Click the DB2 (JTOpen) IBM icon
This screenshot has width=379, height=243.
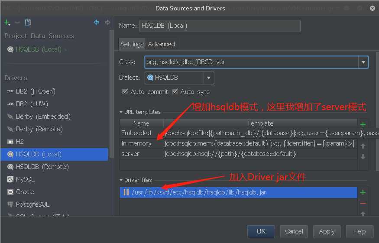point(10,91)
